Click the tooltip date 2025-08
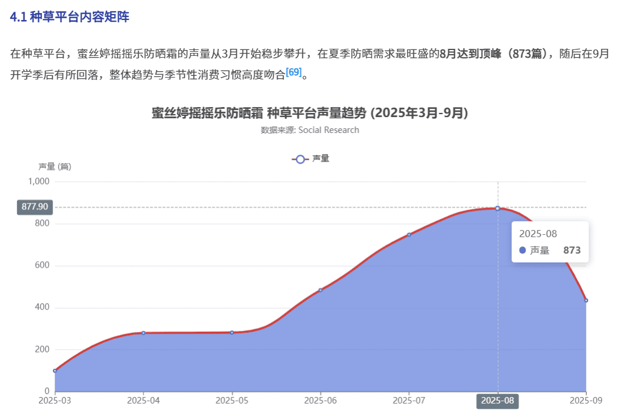Screen dimensions: 621x420 [x=538, y=234]
